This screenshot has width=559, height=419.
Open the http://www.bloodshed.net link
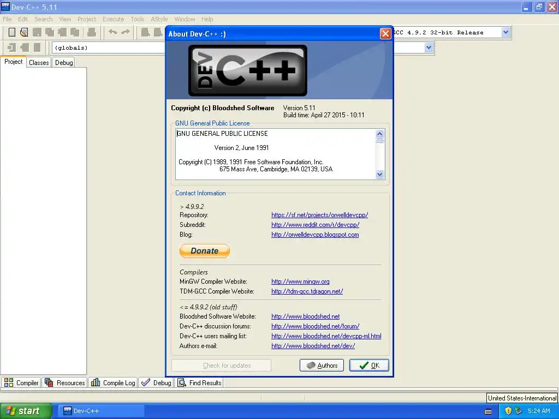pyautogui.click(x=305, y=316)
